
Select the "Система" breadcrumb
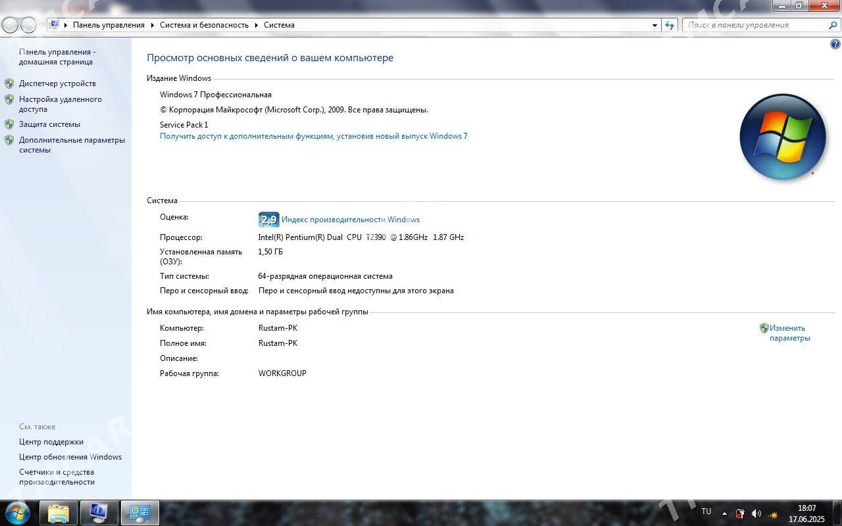click(279, 25)
